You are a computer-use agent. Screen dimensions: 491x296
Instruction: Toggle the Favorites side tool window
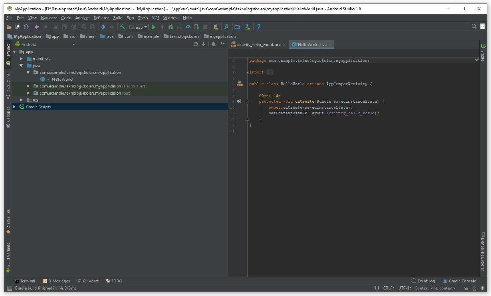[8, 221]
